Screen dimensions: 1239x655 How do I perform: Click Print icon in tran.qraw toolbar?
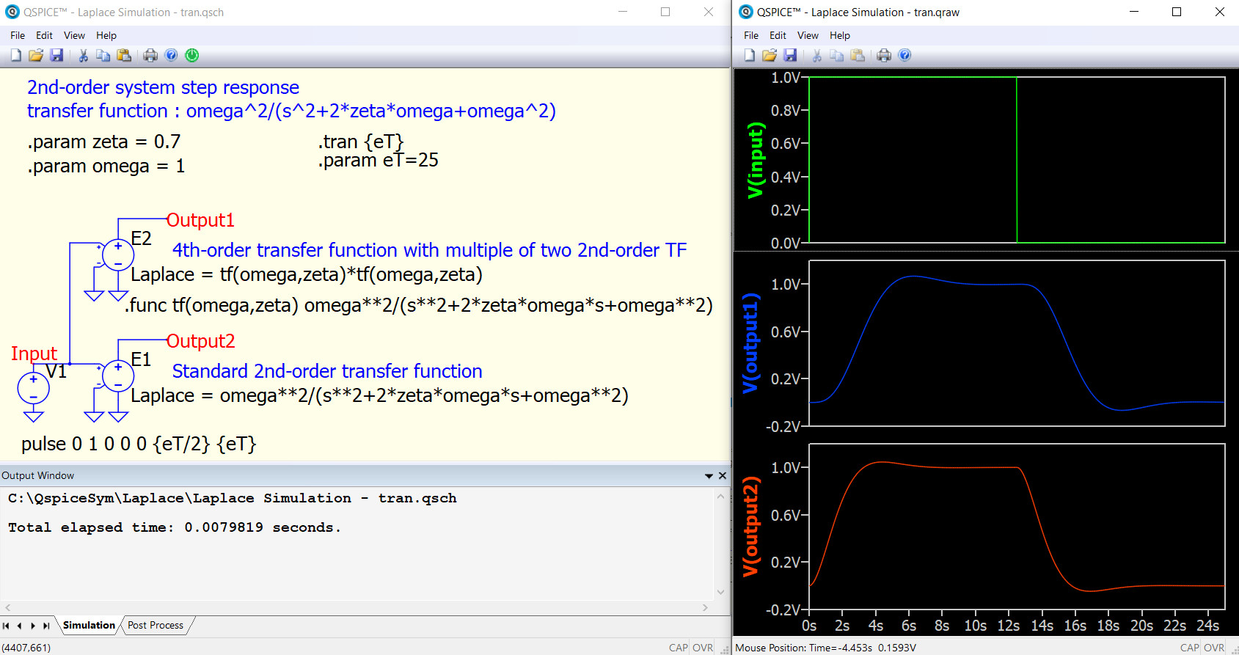click(884, 55)
